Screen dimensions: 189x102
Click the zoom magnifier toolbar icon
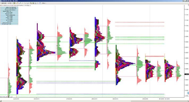[x=25, y=3]
